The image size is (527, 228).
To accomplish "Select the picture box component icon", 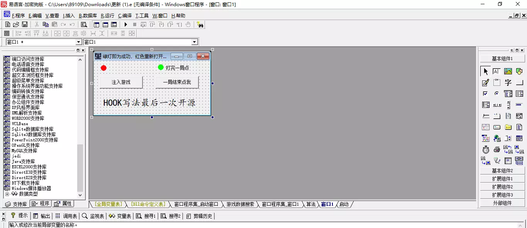I will 508,71.
